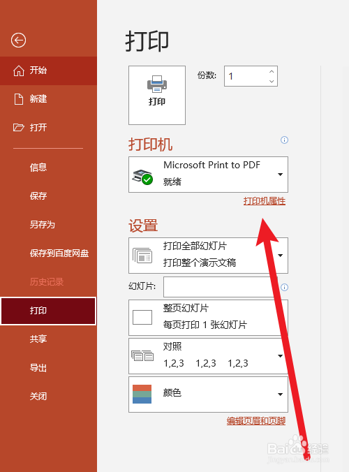Expand the 打印全部幻灯片 dropdown
The width and height of the screenshot is (349, 472).
point(208,256)
